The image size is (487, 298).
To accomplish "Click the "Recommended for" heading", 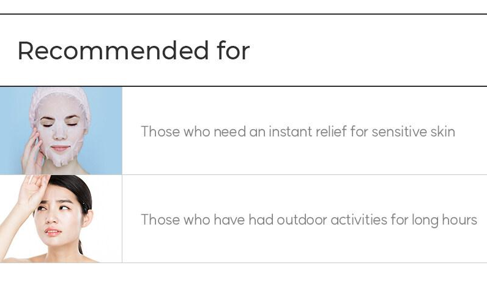I will (x=133, y=50).
